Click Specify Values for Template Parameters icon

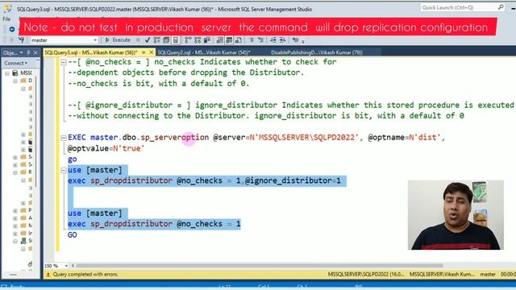point(295,40)
